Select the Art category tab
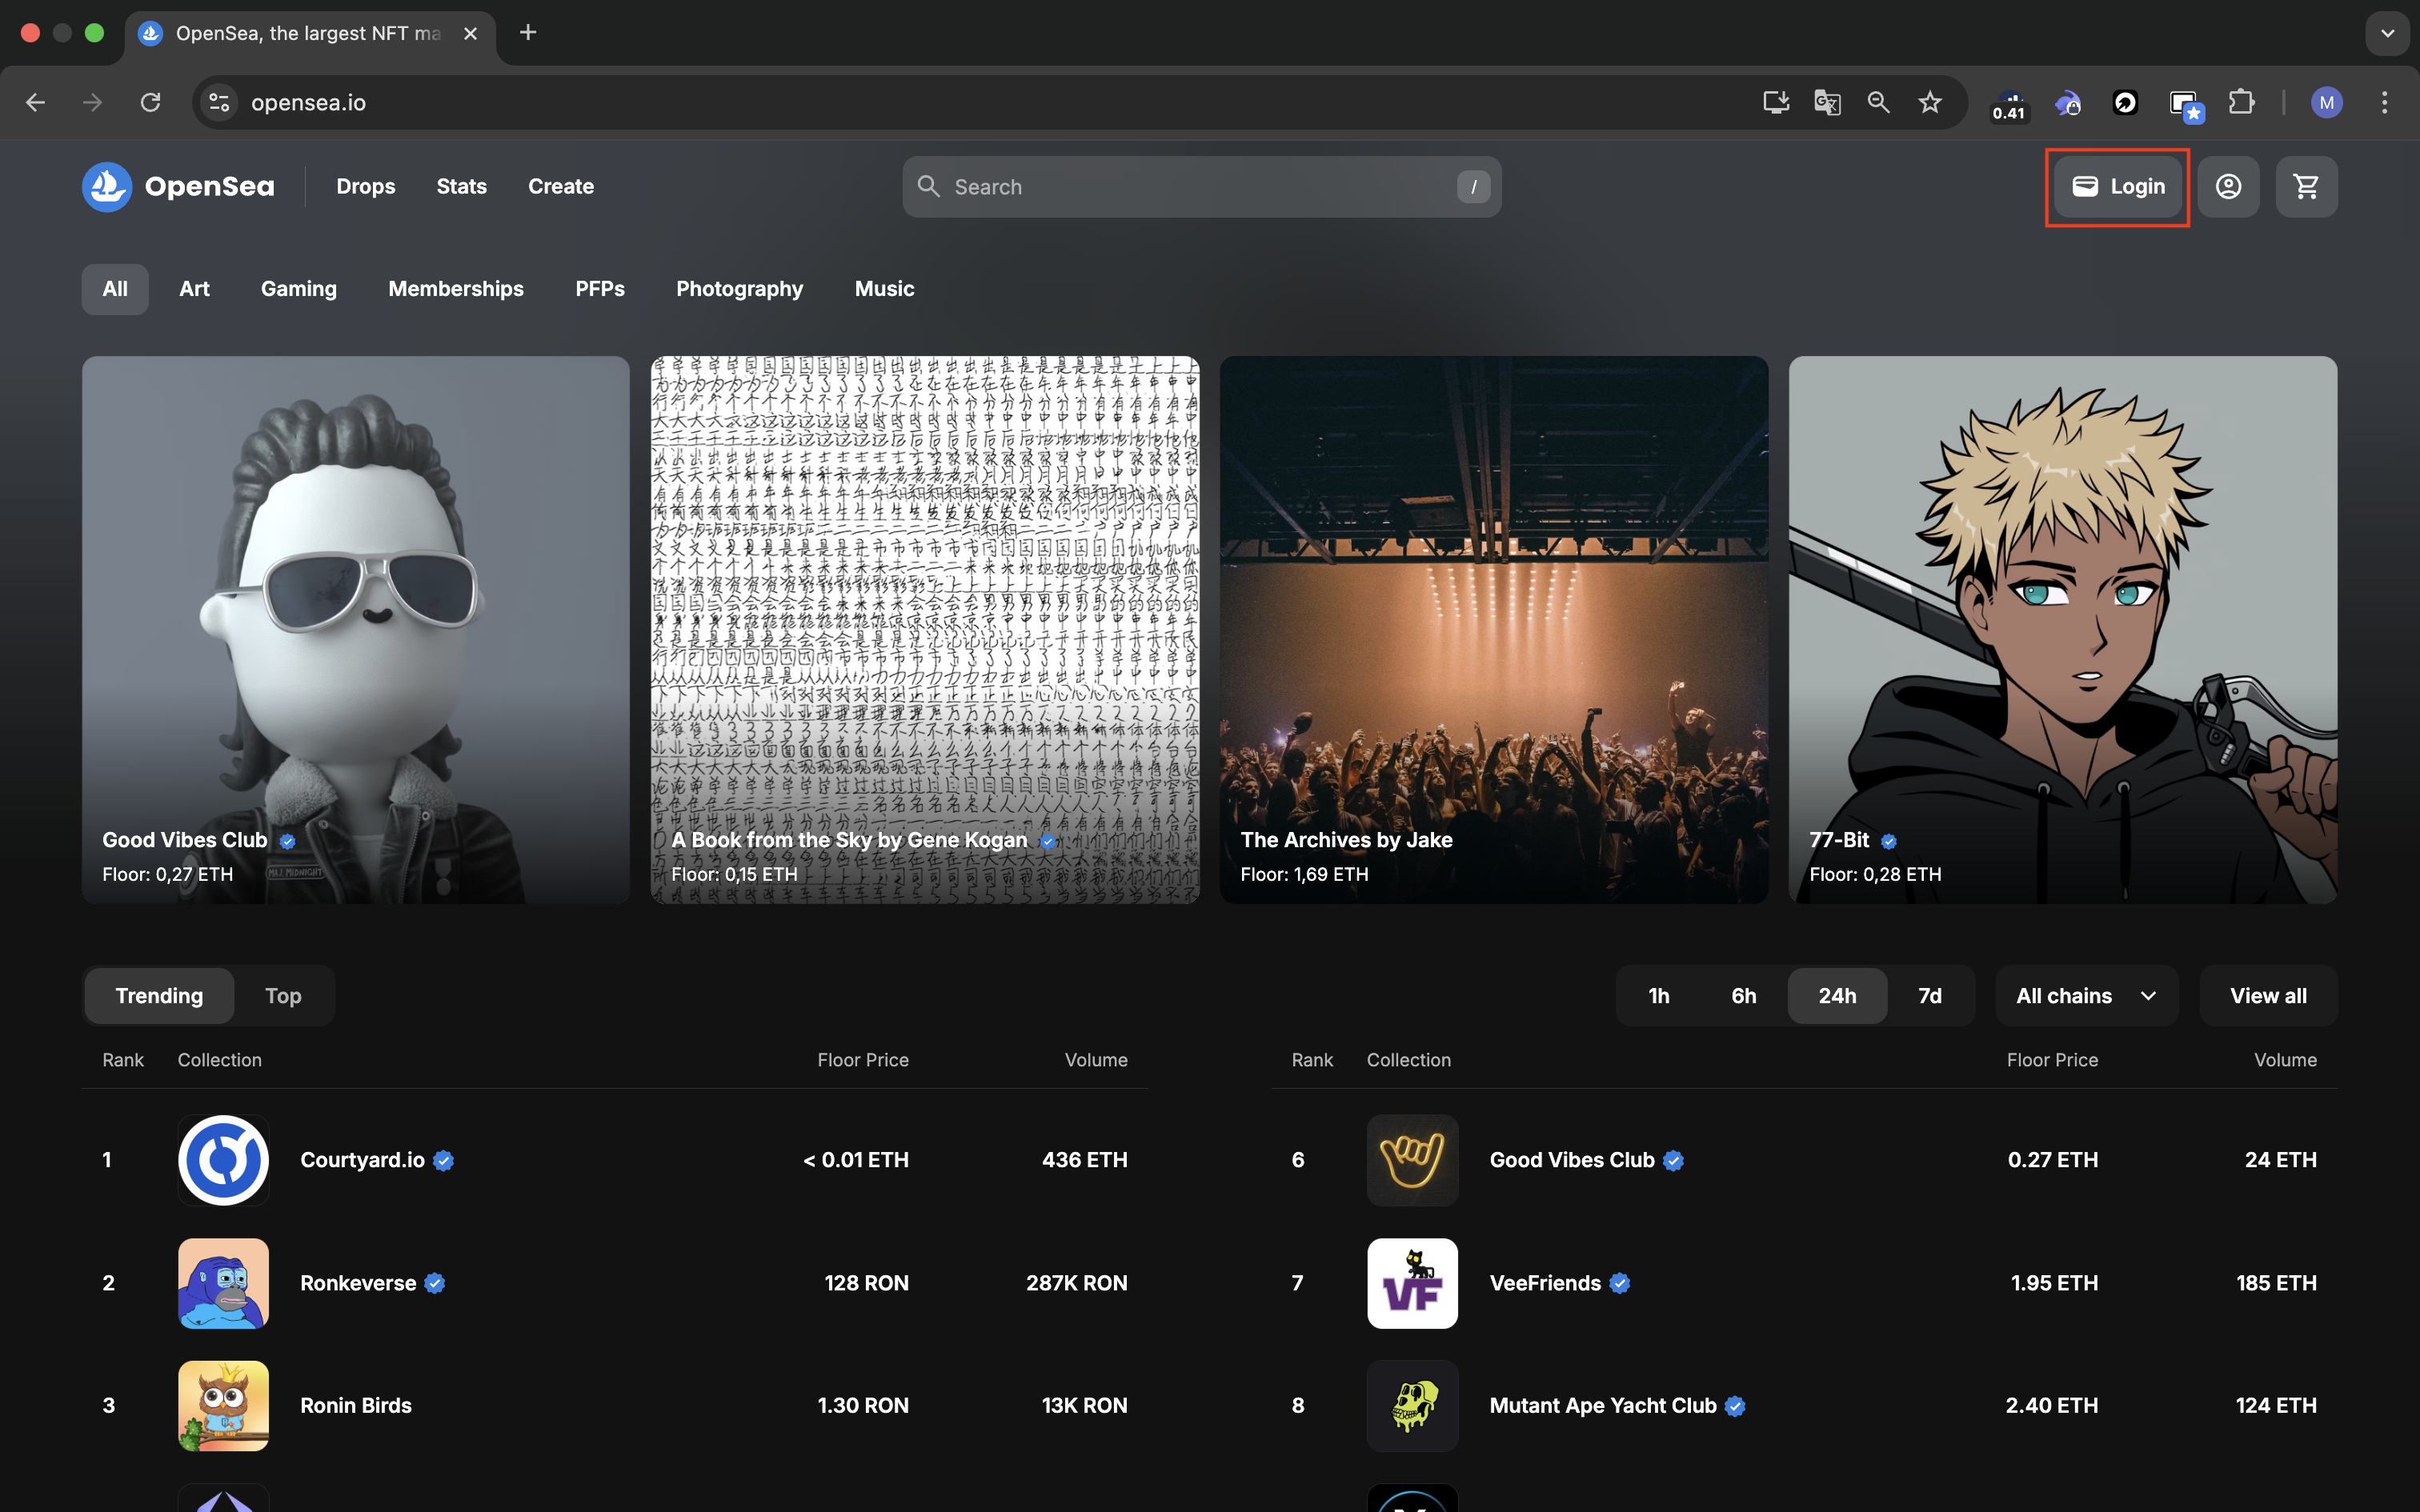The width and height of the screenshot is (2420, 1512). click(x=194, y=289)
